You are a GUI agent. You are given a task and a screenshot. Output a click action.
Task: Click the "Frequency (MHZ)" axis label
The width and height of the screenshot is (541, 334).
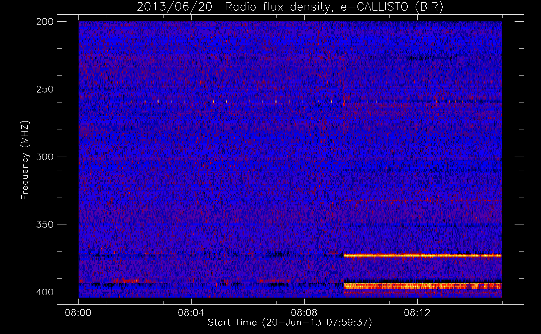click(25, 160)
